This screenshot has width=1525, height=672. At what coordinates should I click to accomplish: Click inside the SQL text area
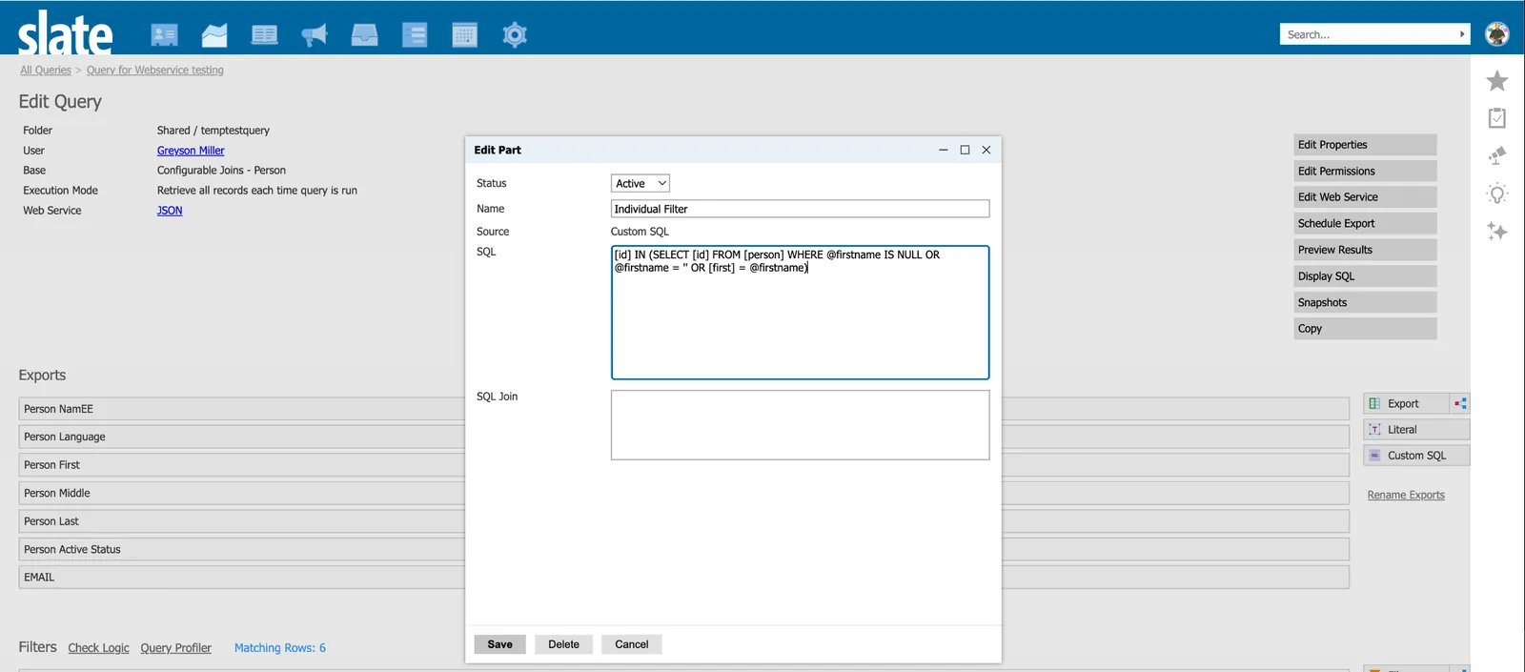tap(800, 313)
